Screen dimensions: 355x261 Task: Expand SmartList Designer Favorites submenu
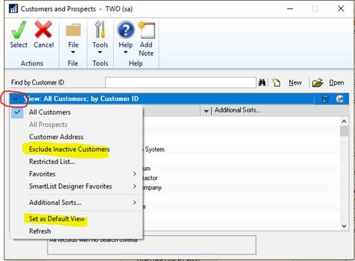coord(135,186)
